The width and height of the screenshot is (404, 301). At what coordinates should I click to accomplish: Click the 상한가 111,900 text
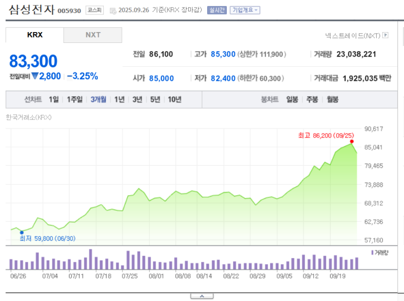262,54
